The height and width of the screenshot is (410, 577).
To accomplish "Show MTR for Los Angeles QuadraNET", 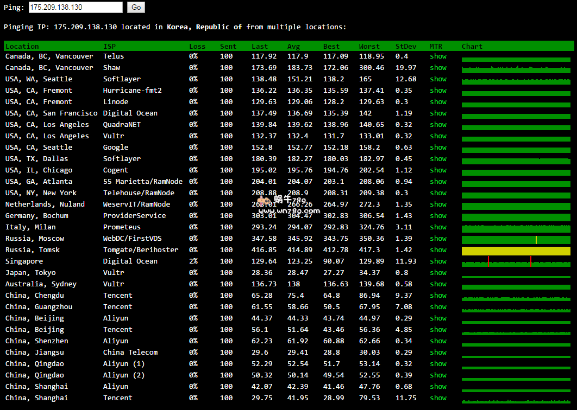I will (438, 125).
